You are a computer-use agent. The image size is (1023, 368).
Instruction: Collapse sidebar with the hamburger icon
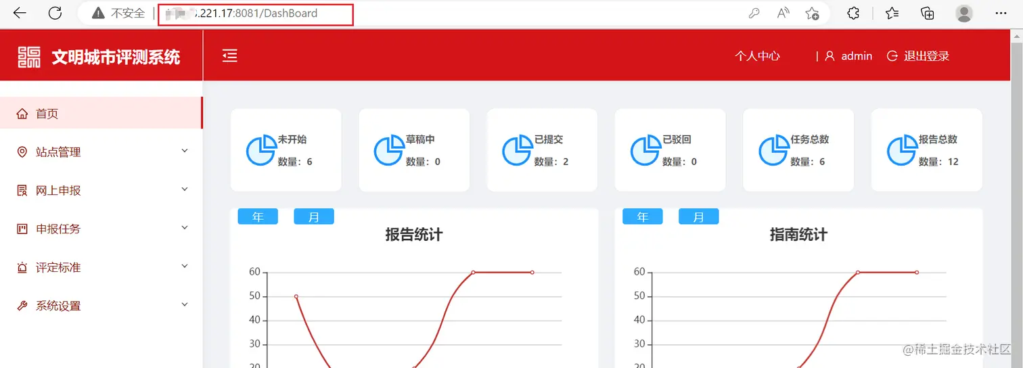click(x=230, y=55)
